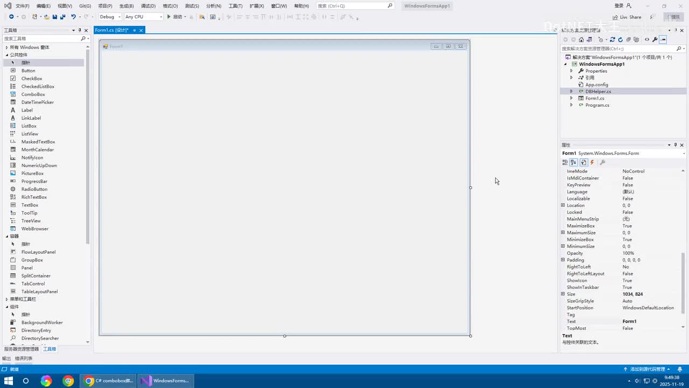Click the Solution Explorer search field
Image resolution: width=689 pixels, height=388 pixels.
(623, 48)
